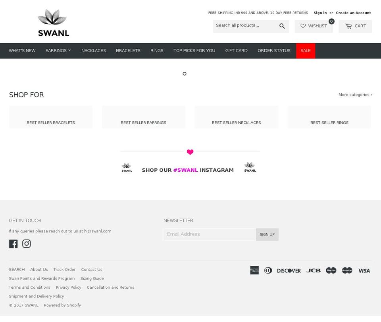
Task: Open Shipment and Delivery Policy link
Action: click(x=37, y=296)
